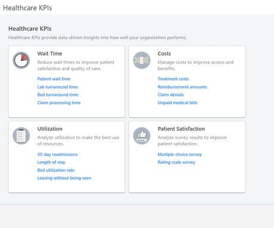The image size is (274, 228).
Task: Select Reimbursement amounts link
Action: point(182,87)
